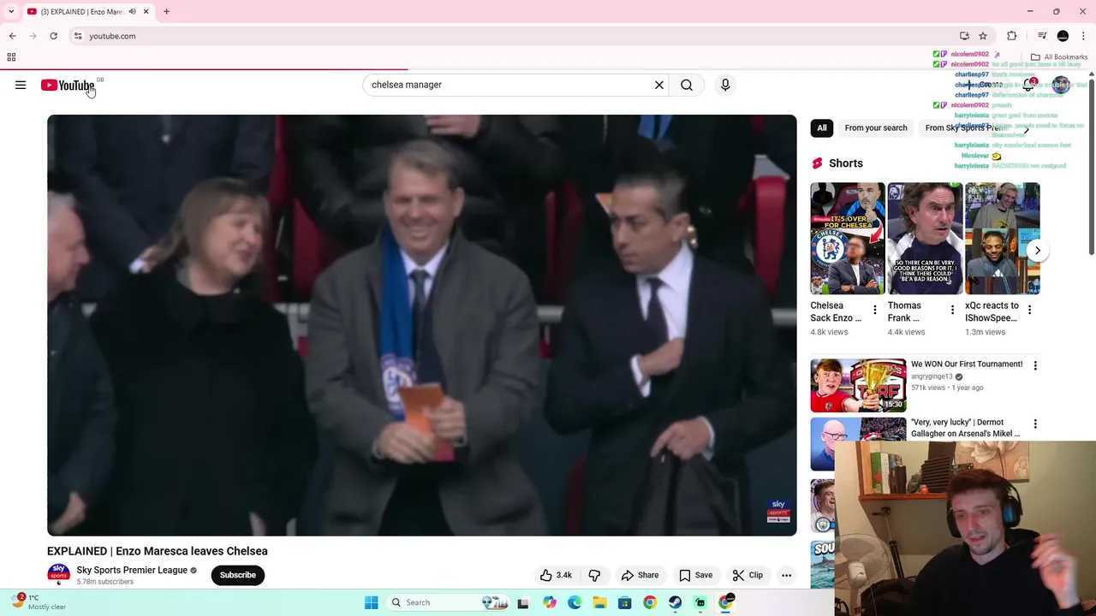Open File Explorer from the taskbar
The height and width of the screenshot is (616, 1096).
pos(599,602)
